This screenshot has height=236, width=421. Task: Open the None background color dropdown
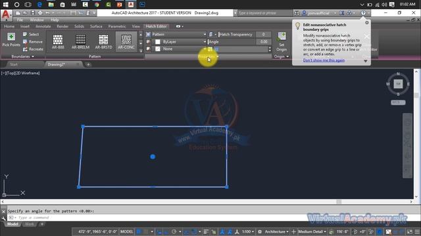click(x=180, y=49)
